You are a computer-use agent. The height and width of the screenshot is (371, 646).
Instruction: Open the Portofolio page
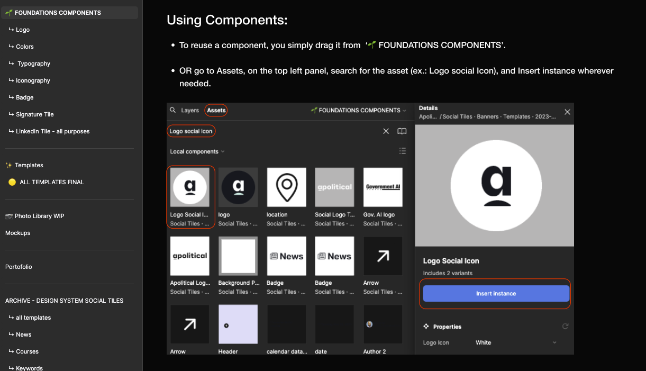19,267
